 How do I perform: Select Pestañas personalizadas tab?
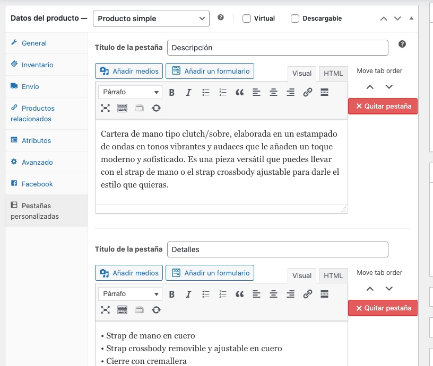[46, 211]
